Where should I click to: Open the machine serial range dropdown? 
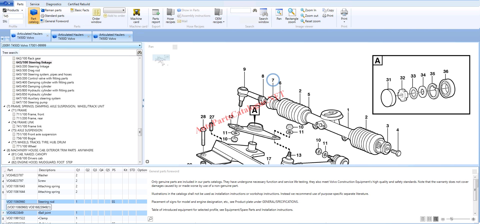pos(140,45)
